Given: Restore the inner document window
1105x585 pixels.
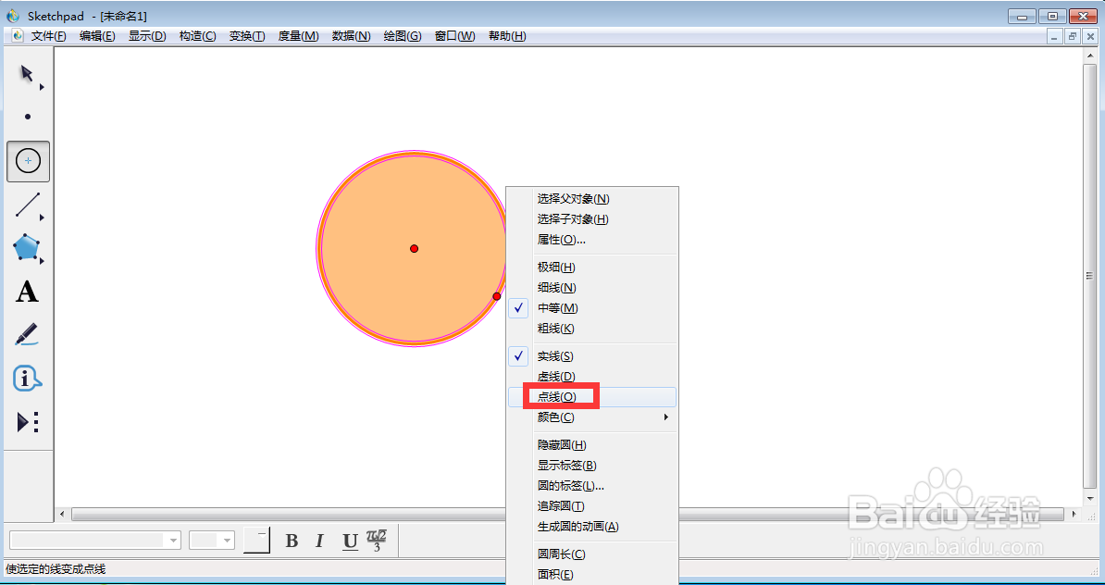Looking at the screenshot, I should coord(1073,37).
